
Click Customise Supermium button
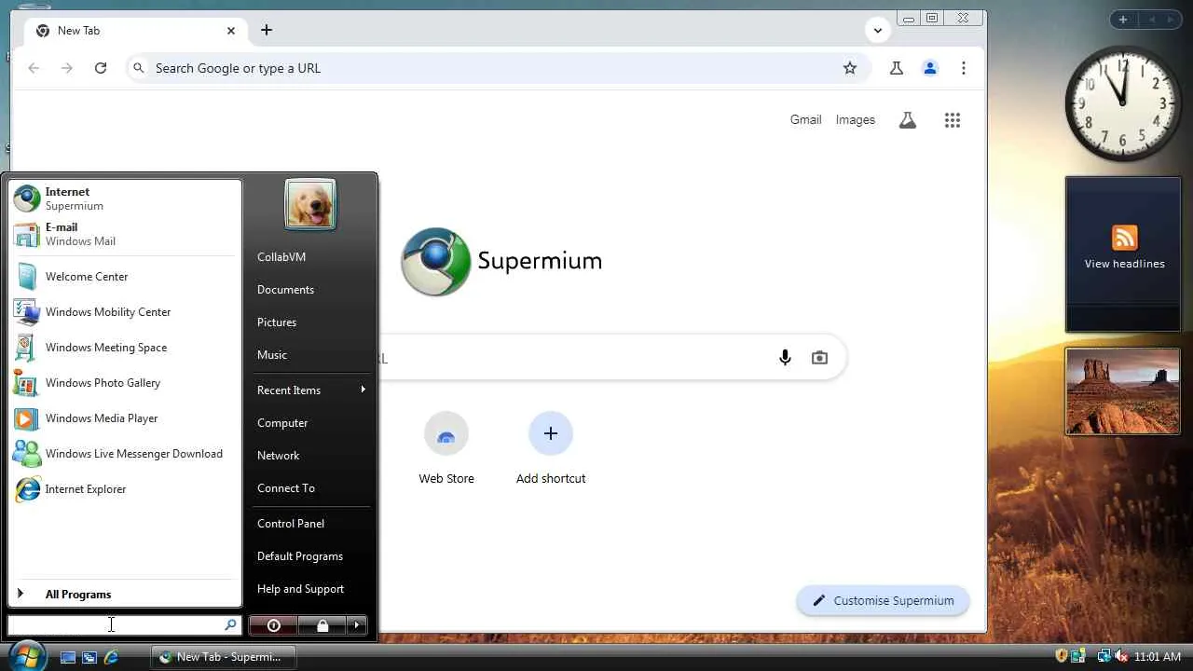pos(883,601)
